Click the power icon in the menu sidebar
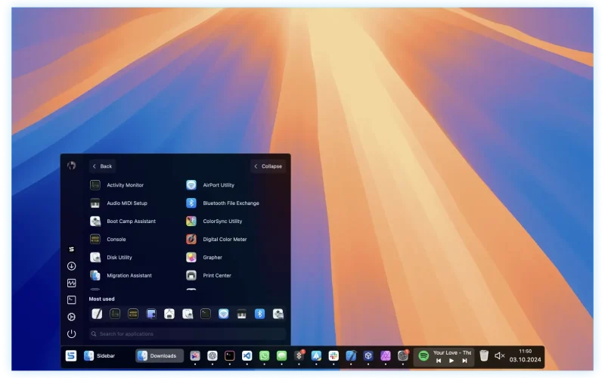This screenshot has width=605, height=378. coord(71,334)
